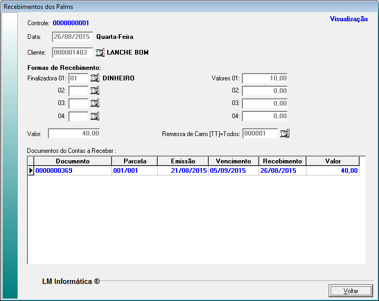Click the row selector arrow in grid
The image size is (379, 301).
tap(30, 171)
